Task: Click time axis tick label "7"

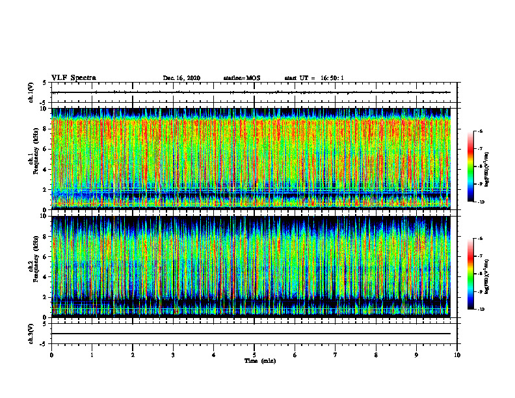Action: (x=336, y=355)
